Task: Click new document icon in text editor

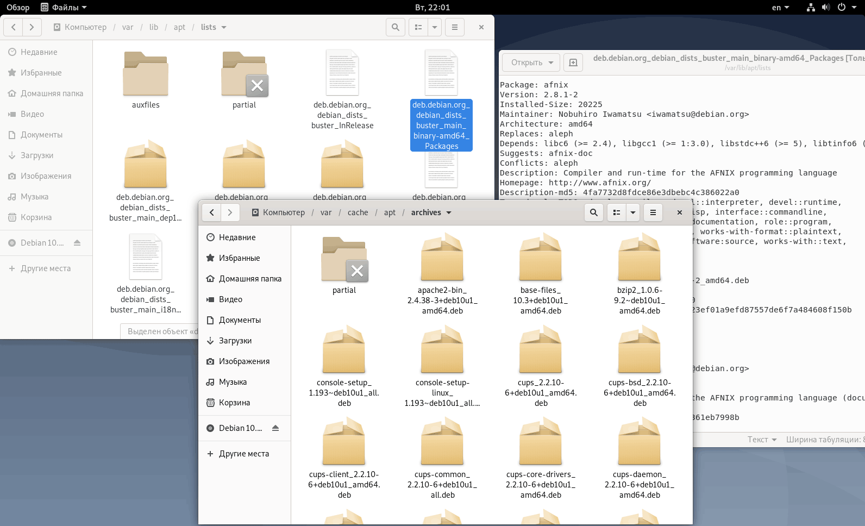Action: (573, 62)
